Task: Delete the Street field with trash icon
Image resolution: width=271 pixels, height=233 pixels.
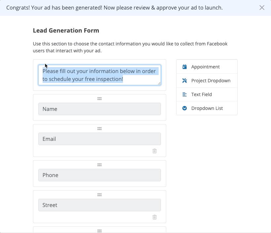Action: pyautogui.click(x=154, y=217)
